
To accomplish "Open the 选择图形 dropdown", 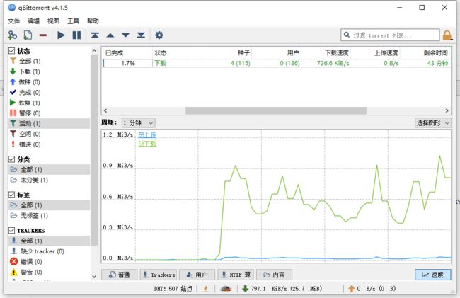I will click(x=432, y=122).
